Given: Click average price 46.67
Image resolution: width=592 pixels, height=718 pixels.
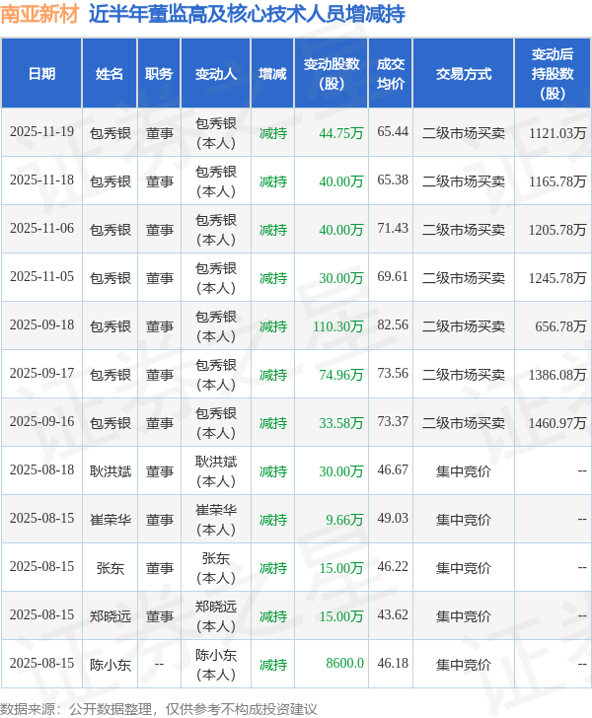Looking at the screenshot, I should [393, 469].
